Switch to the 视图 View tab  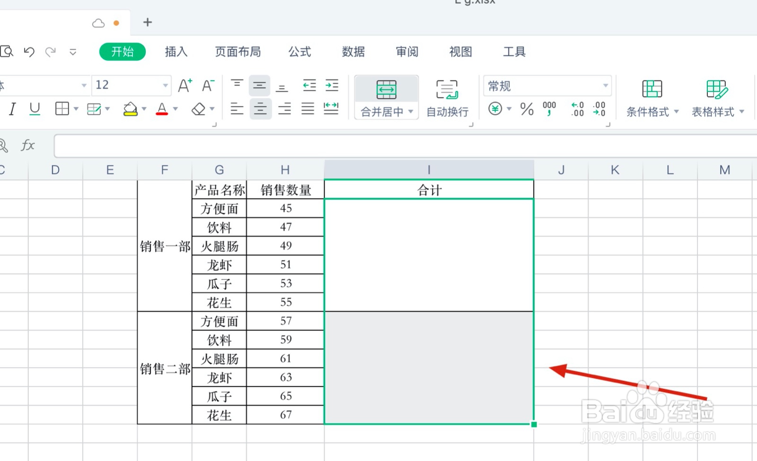pos(461,52)
